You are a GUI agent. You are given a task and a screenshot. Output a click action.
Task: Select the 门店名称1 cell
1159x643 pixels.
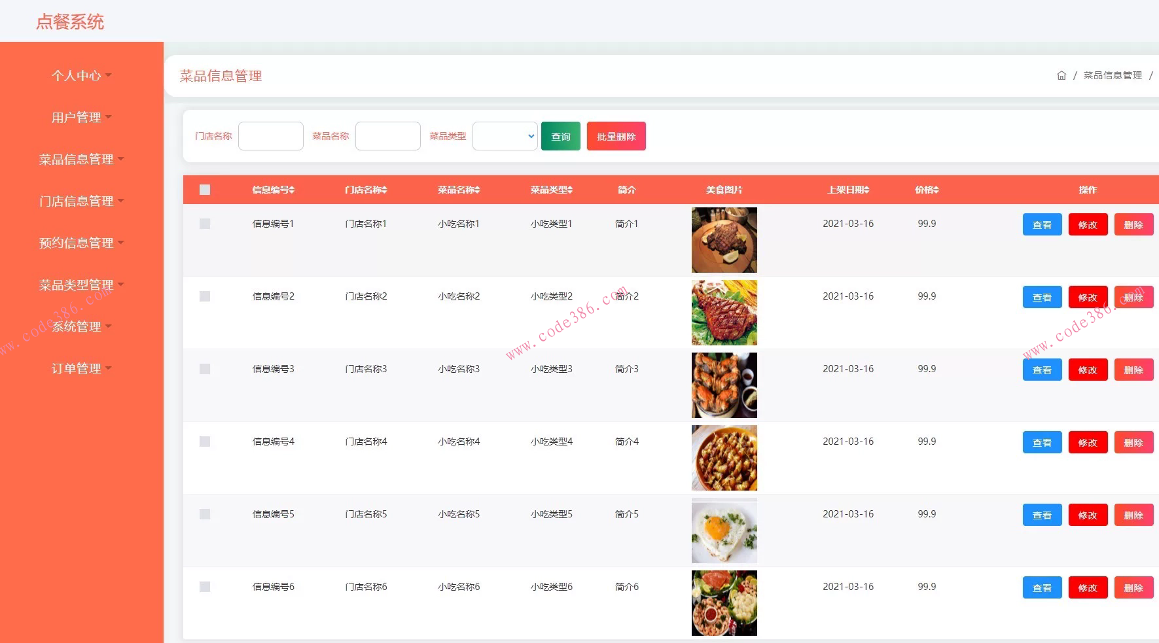coord(366,224)
